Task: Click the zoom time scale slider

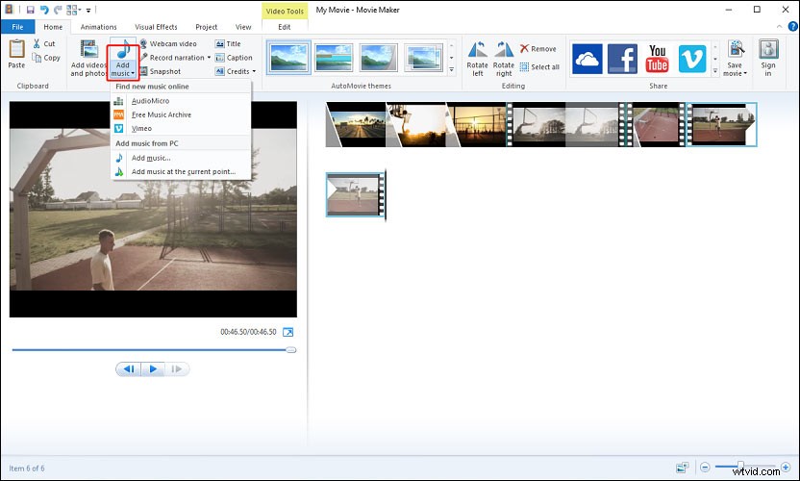Action: click(740, 466)
